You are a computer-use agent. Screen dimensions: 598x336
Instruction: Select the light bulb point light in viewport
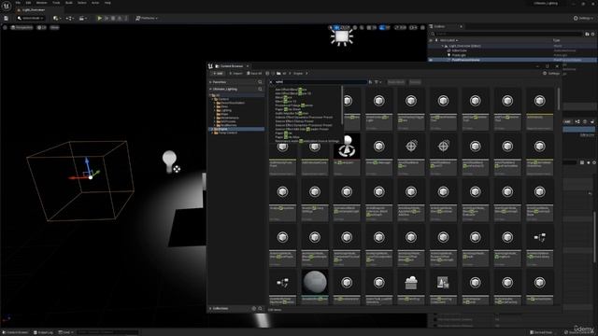tap(169, 161)
